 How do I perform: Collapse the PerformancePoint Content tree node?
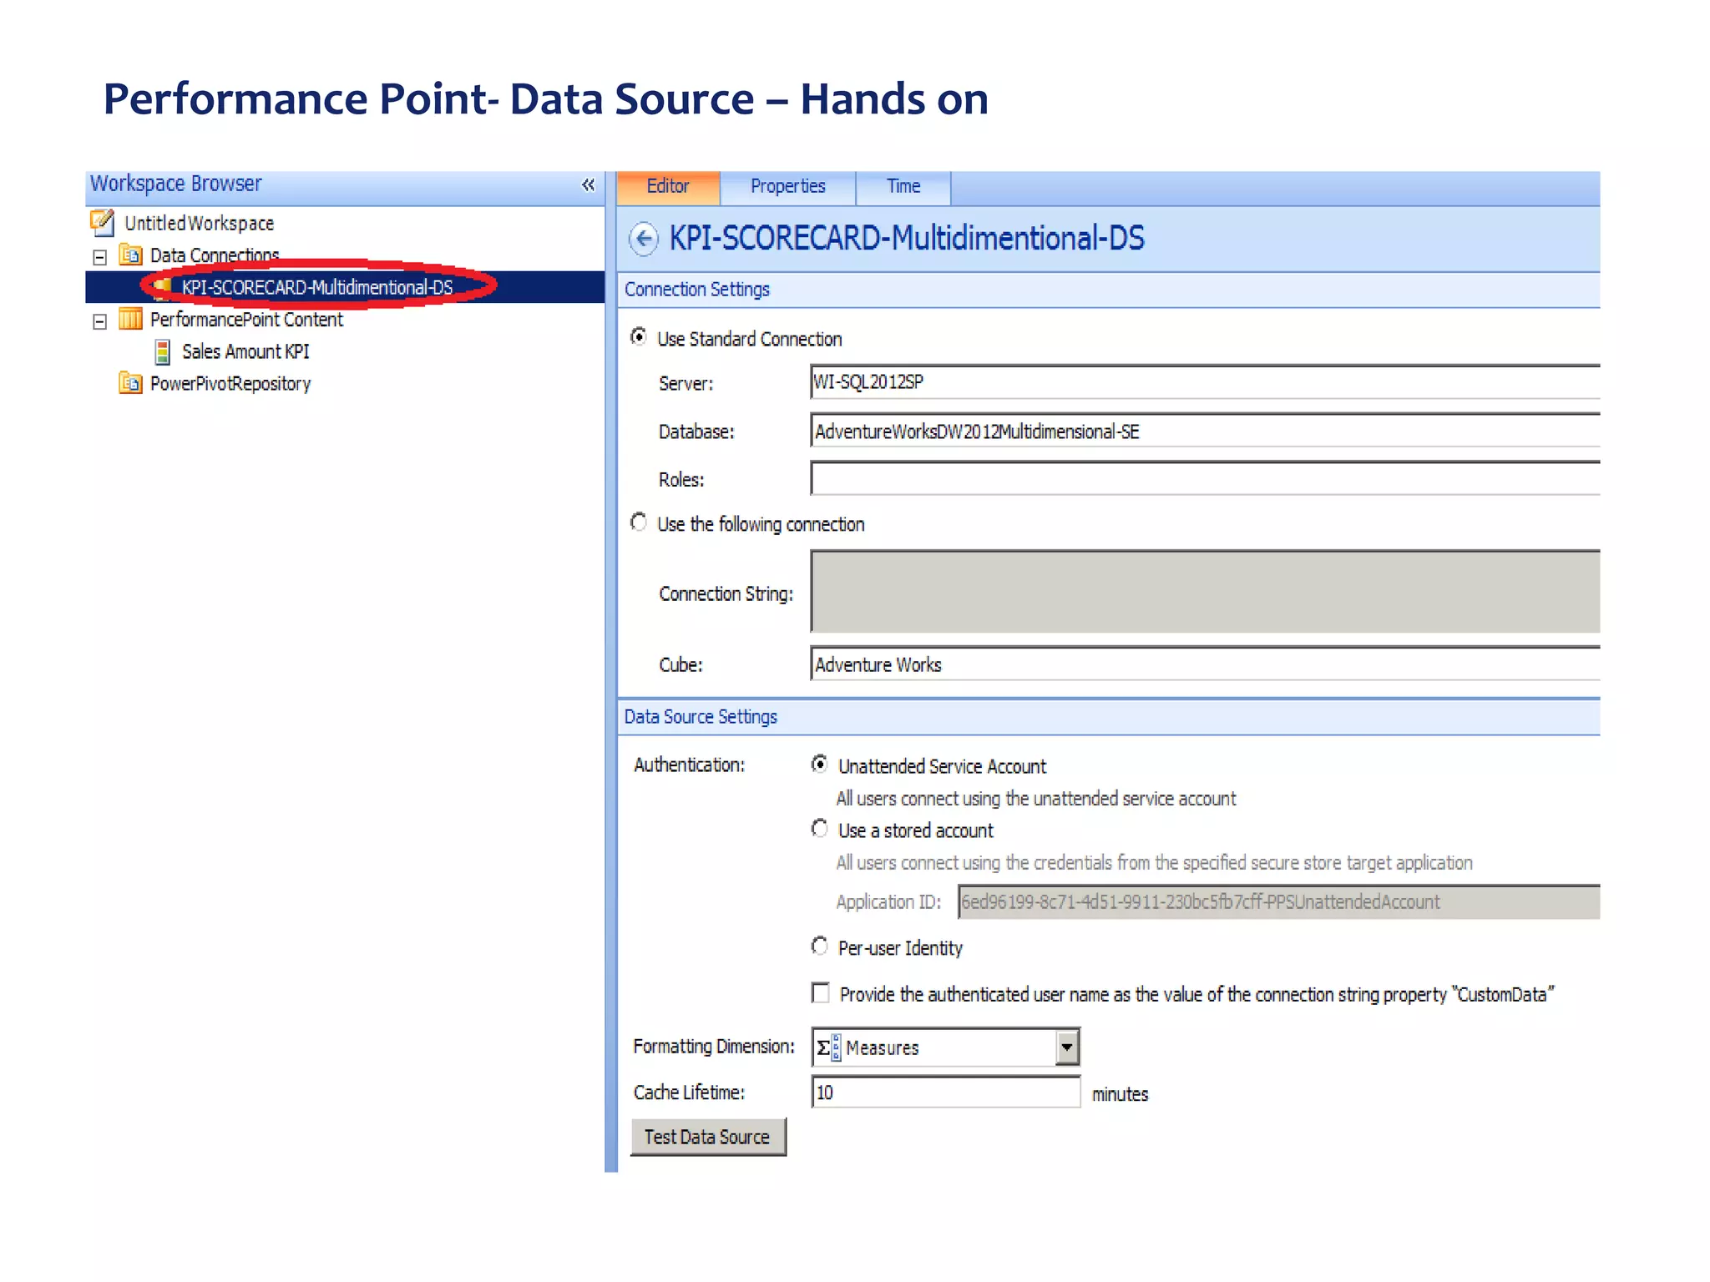(x=100, y=321)
